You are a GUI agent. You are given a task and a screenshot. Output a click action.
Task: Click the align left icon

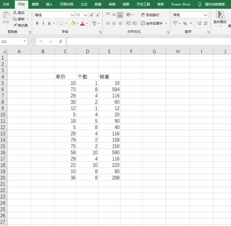(x=108, y=23)
